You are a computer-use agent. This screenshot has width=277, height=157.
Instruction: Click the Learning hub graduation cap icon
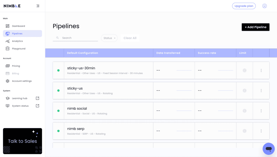point(7,98)
